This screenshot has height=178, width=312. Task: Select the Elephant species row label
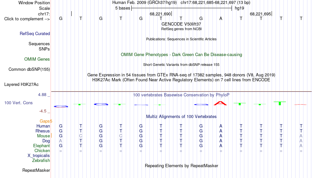42,146
